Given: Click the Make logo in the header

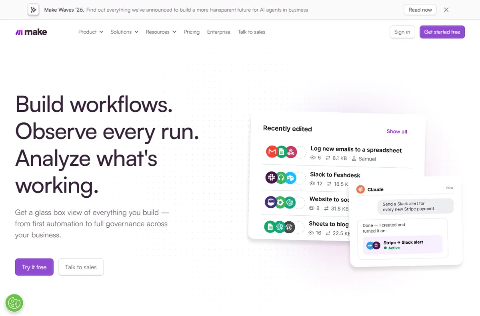Looking at the screenshot, I should (31, 32).
